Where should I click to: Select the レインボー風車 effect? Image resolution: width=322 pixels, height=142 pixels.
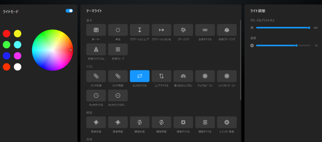pyautogui.click(x=227, y=122)
